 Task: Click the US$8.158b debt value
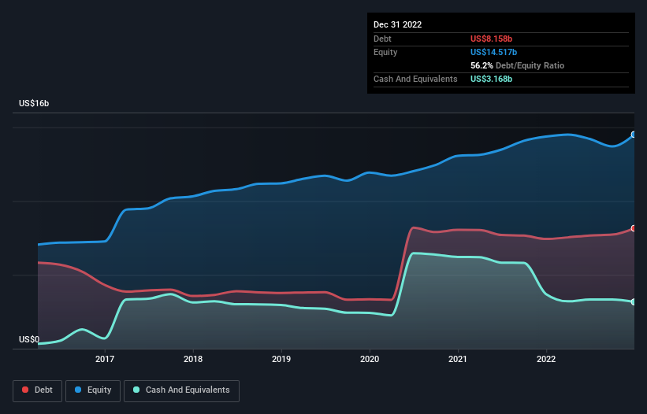point(491,39)
